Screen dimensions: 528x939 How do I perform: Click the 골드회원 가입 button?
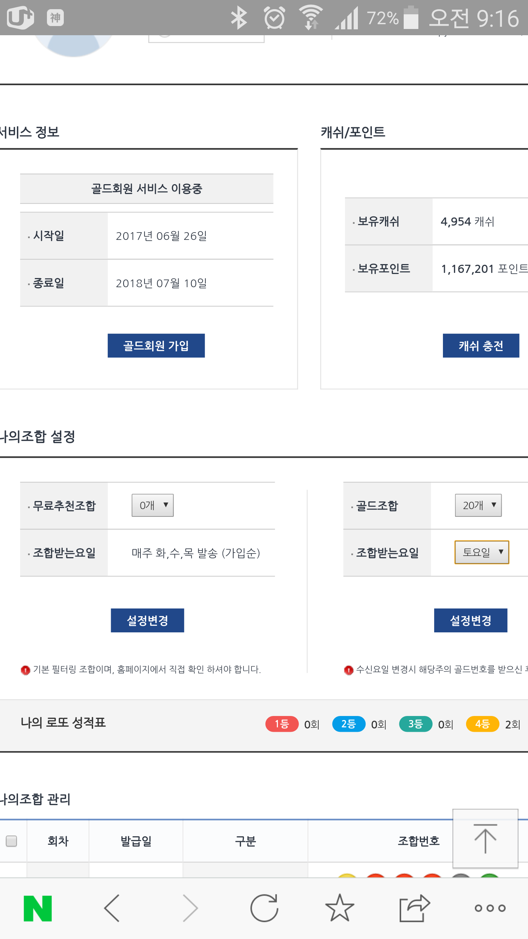(x=156, y=346)
